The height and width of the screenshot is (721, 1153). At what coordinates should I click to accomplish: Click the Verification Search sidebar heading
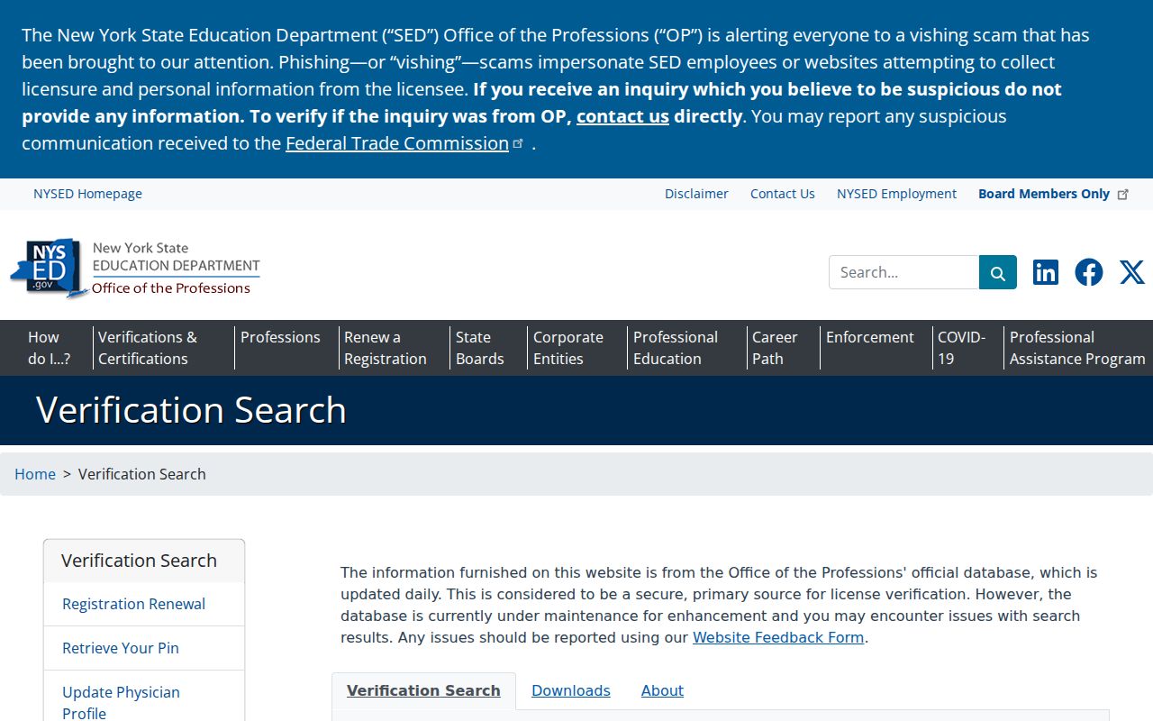(139, 561)
